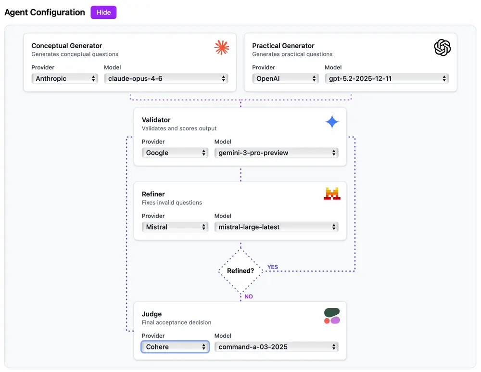Click the Validator card title
This screenshot has height=372, width=481.
[x=156, y=120]
